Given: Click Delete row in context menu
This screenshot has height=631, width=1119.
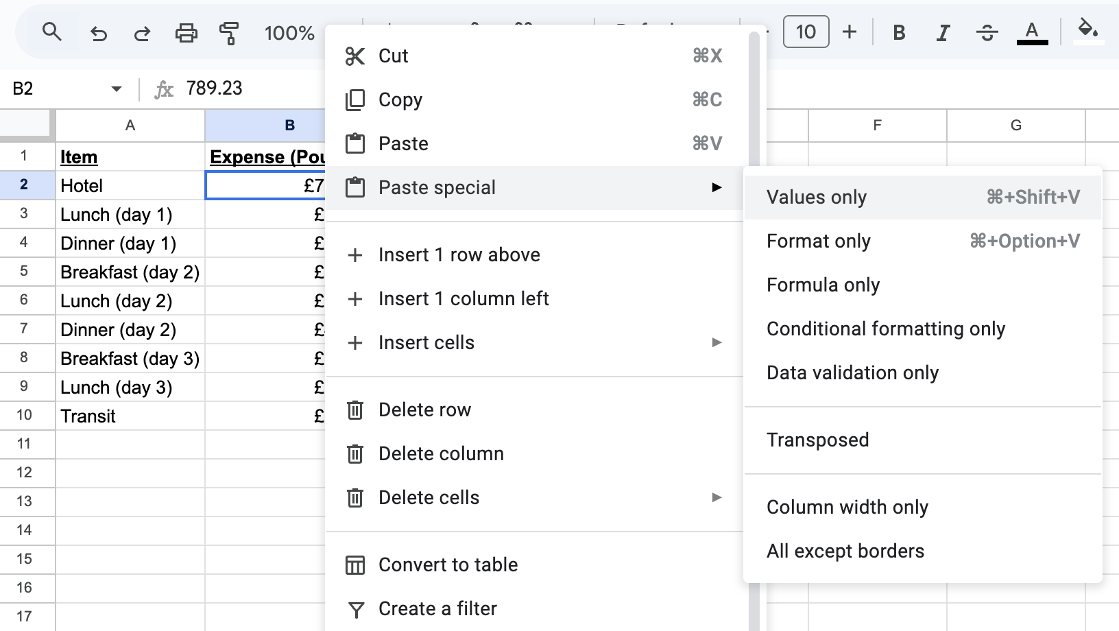Looking at the screenshot, I should 424,409.
